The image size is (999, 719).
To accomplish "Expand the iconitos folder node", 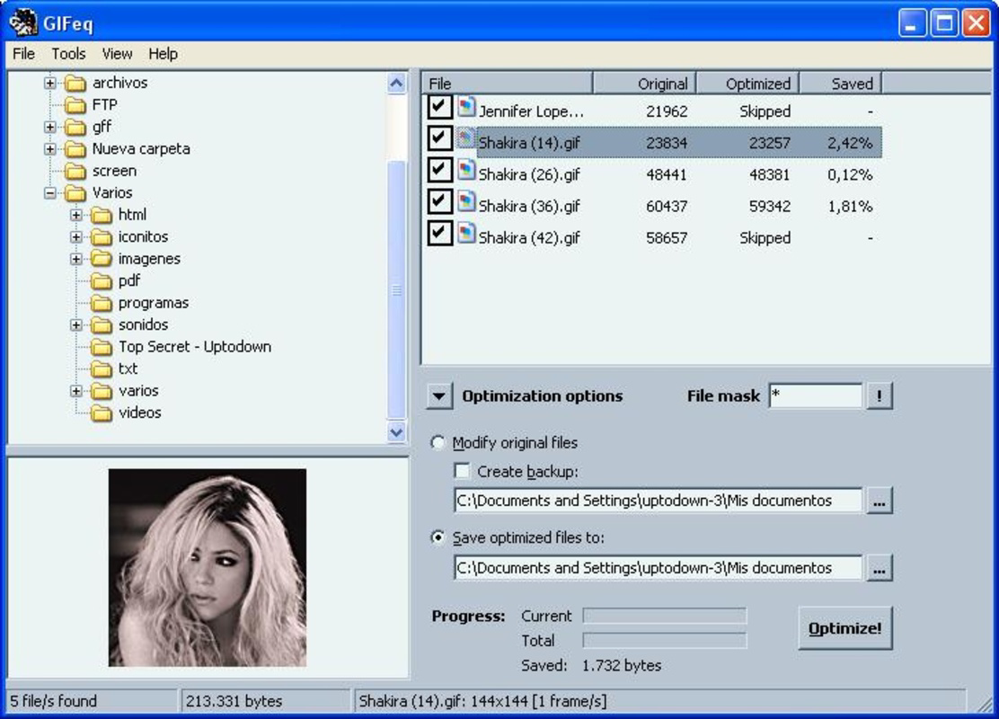I will (76, 237).
